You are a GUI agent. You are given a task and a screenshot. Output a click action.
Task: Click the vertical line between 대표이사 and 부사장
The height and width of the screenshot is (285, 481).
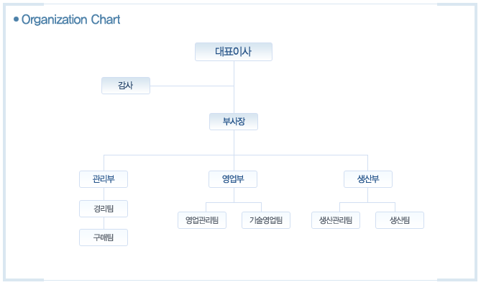tap(234, 87)
